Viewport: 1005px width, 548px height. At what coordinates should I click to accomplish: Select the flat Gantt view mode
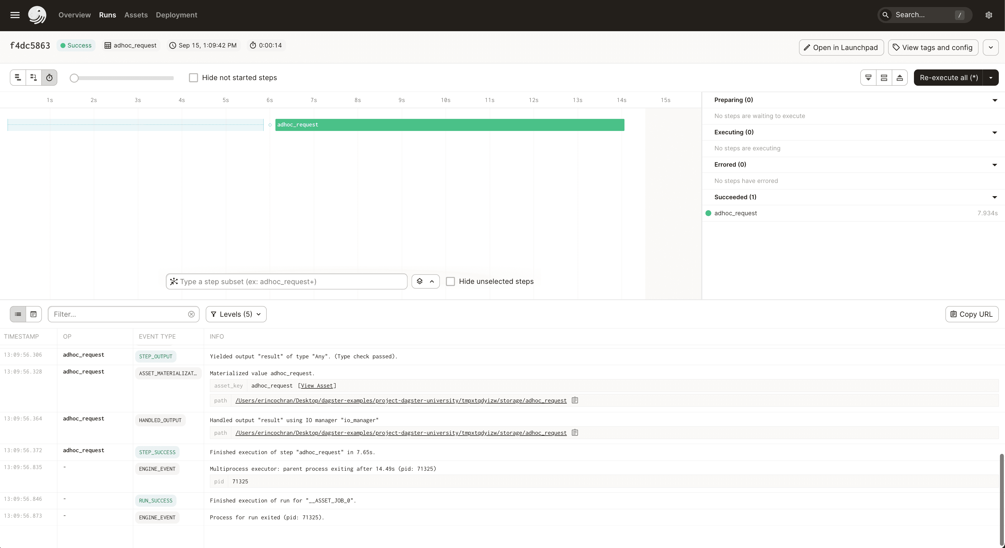17,77
